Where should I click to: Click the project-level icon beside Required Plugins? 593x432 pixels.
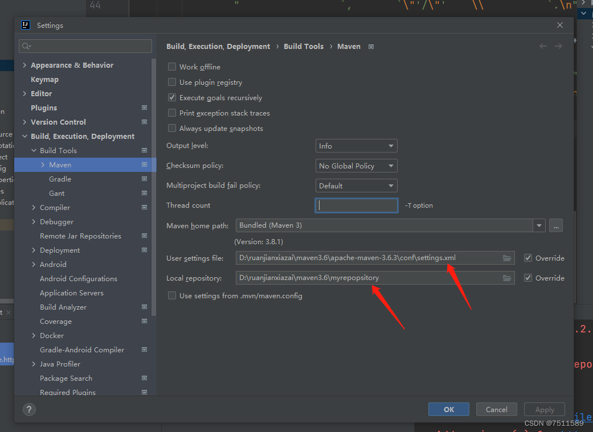(x=144, y=392)
